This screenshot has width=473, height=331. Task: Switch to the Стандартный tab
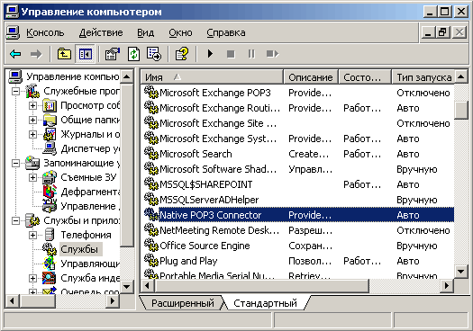click(266, 303)
